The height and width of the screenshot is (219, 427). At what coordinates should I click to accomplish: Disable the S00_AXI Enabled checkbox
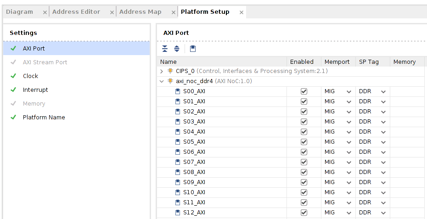point(303,91)
